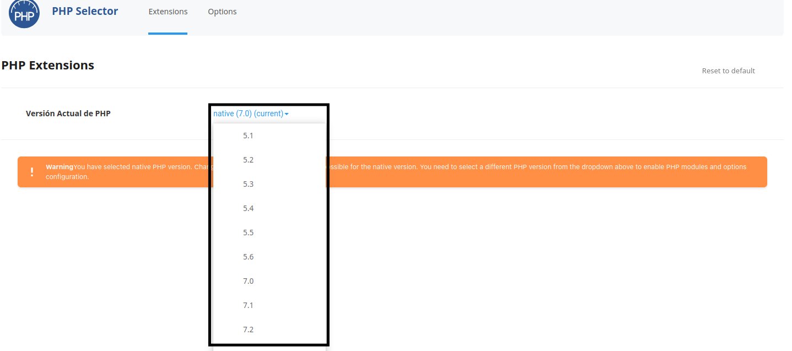Select PHP version 5.1 from the list
Screen dimensions: 792x351
tap(270, 136)
